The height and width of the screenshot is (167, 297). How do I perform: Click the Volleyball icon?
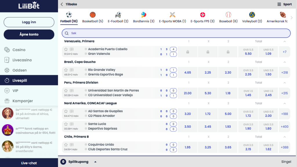[252, 15]
